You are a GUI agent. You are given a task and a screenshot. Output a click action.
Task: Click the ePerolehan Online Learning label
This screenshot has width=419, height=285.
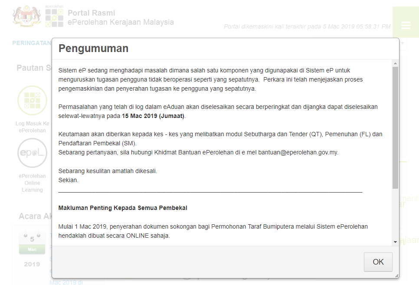(33, 183)
